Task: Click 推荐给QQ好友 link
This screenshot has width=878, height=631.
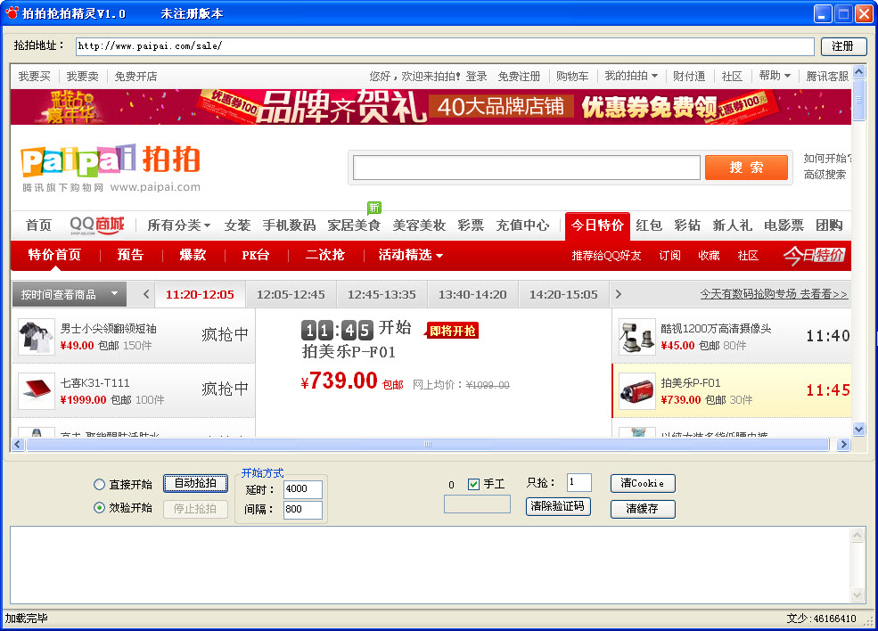Action: tap(606, 256)
